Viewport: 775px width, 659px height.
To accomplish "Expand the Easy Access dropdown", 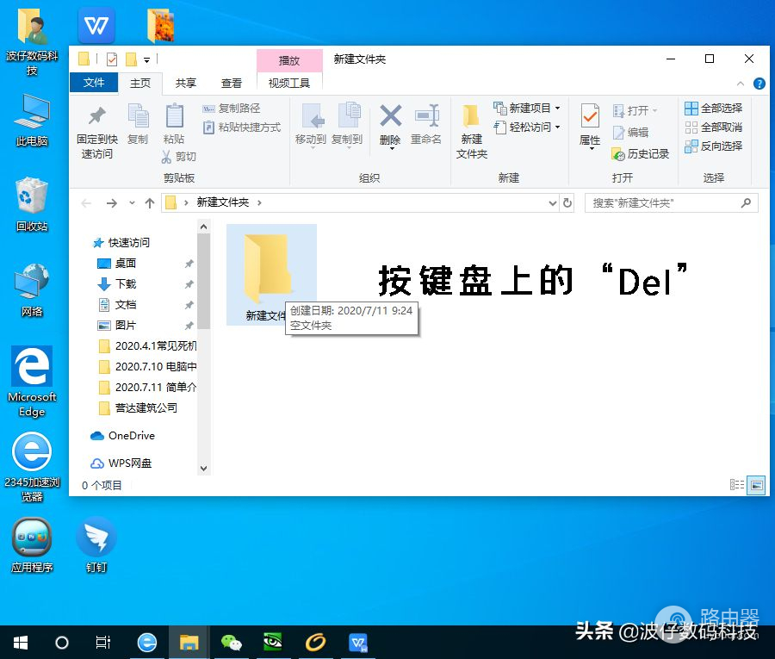I will click(x=527, y=127).
